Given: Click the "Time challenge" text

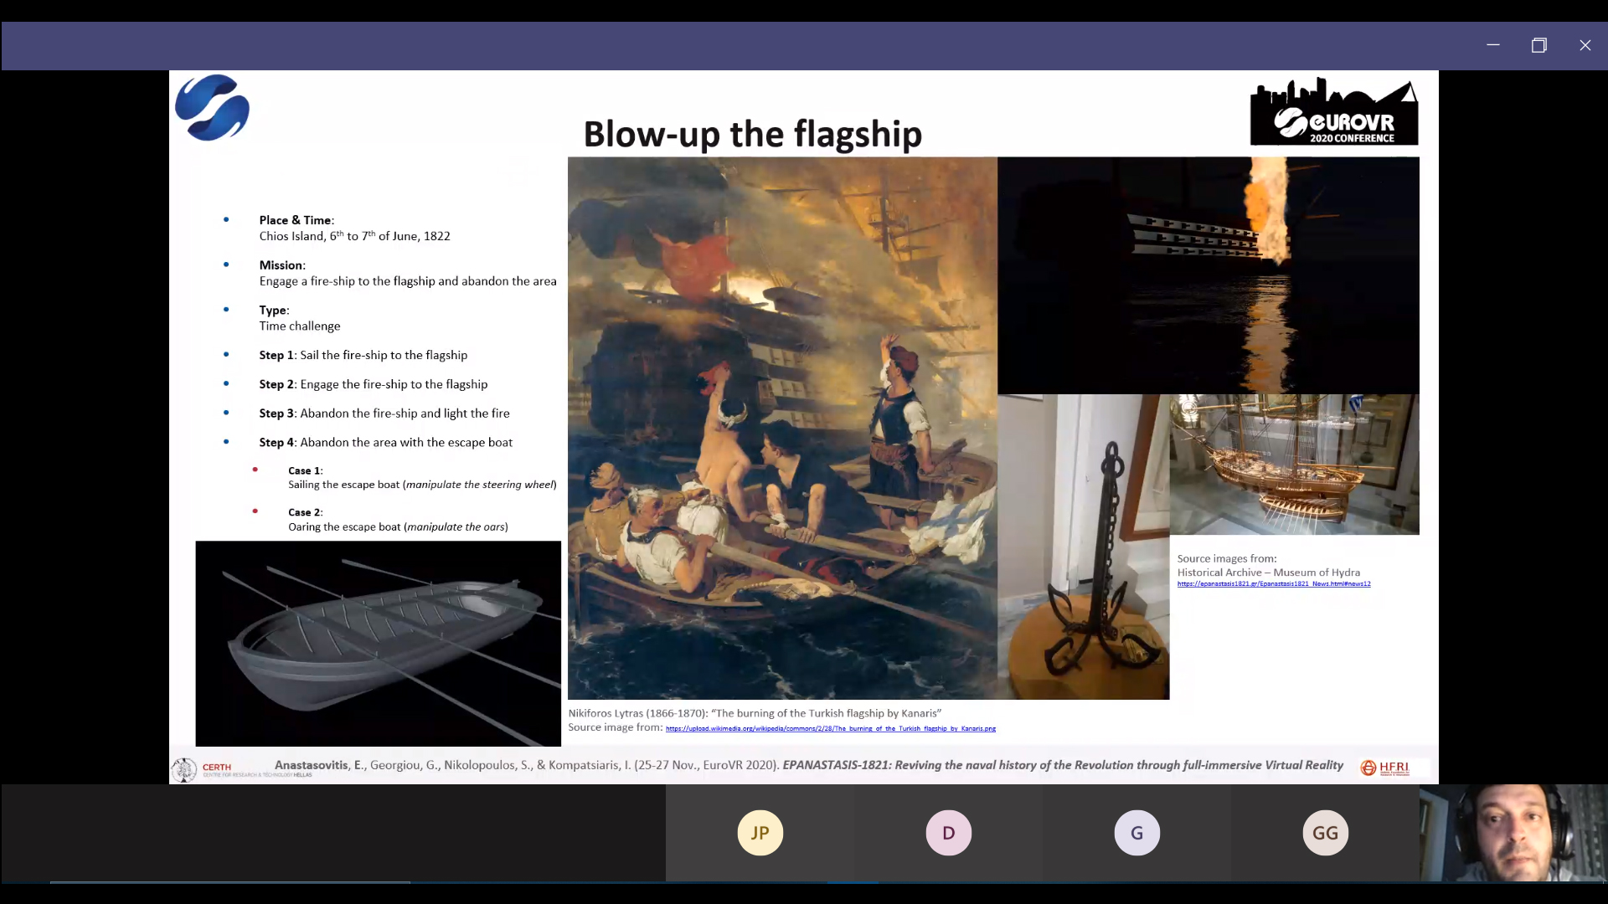Looking at the screenshot, I should click(x=300, y=326).
